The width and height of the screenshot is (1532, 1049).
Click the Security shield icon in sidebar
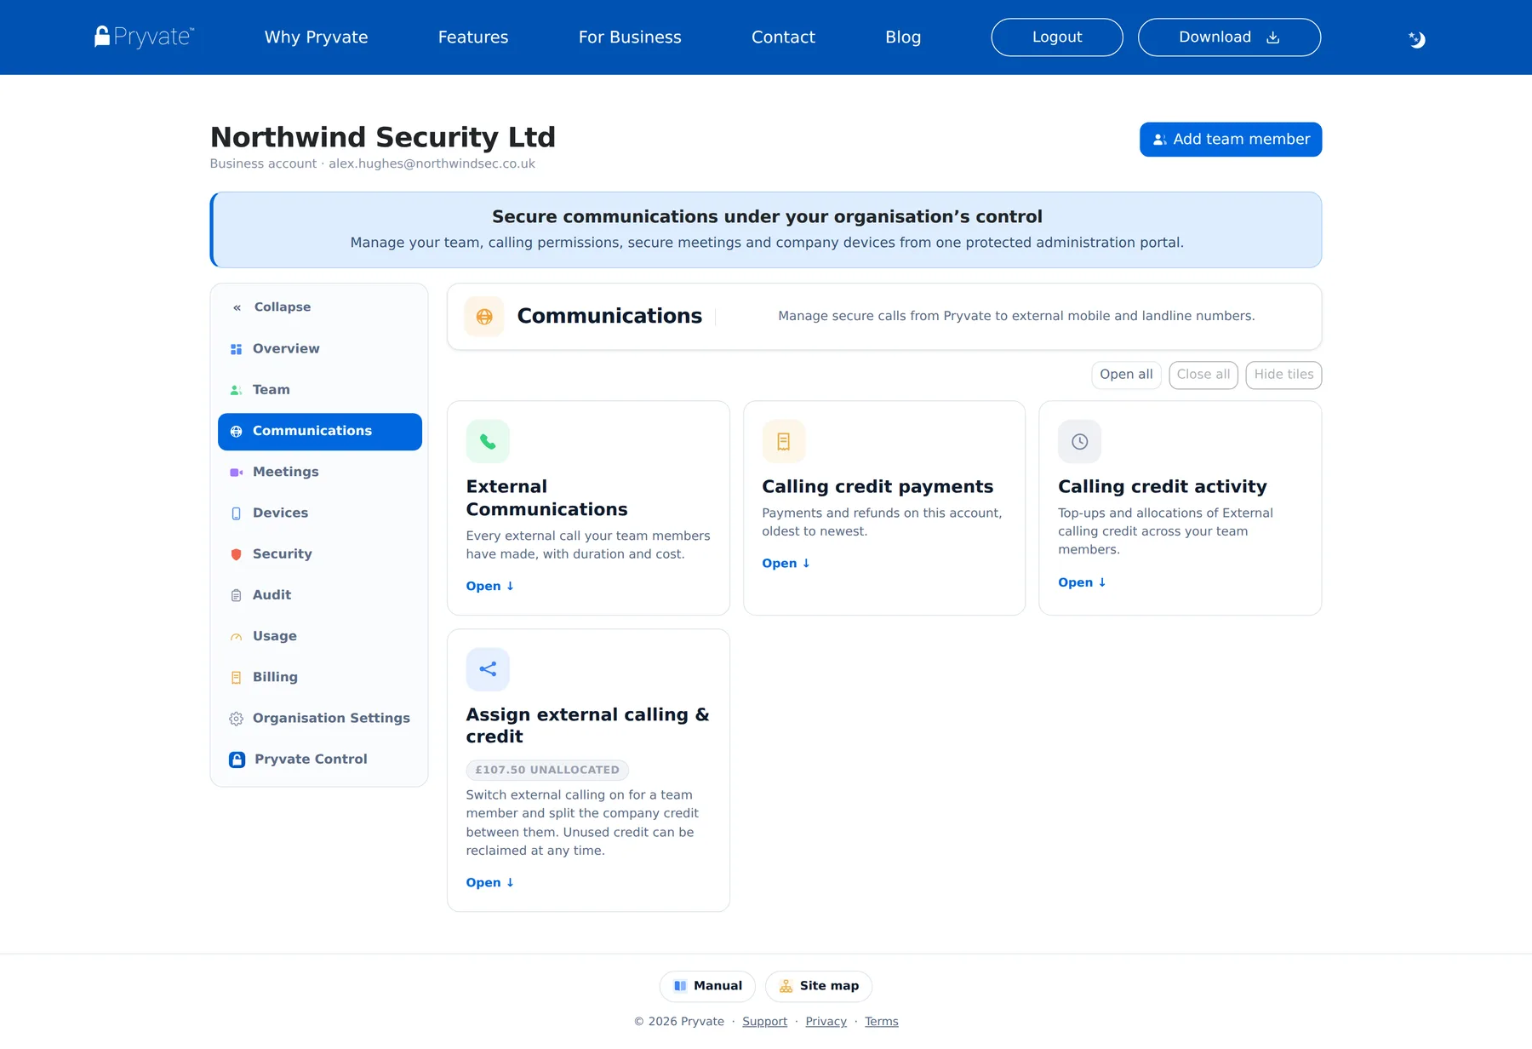(237, 554)
